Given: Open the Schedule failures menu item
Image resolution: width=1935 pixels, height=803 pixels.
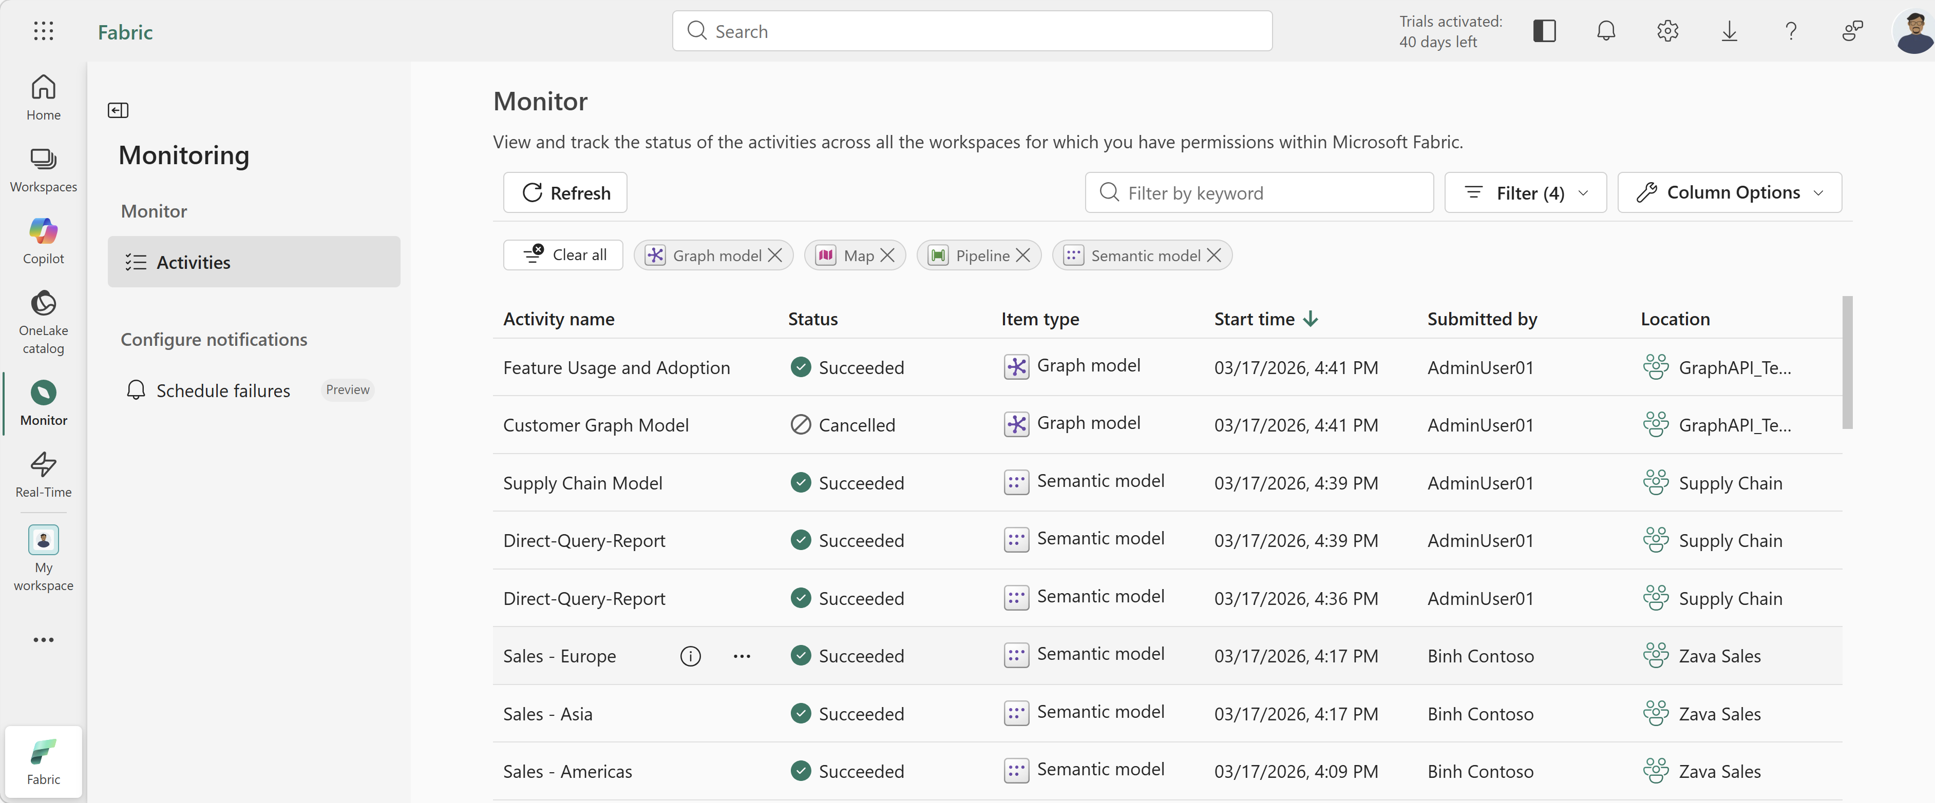Looking at the screenshot, I should (222, 390).
